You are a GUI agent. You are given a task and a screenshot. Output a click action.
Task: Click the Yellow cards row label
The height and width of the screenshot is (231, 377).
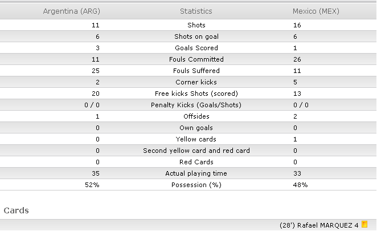[196, 139]
